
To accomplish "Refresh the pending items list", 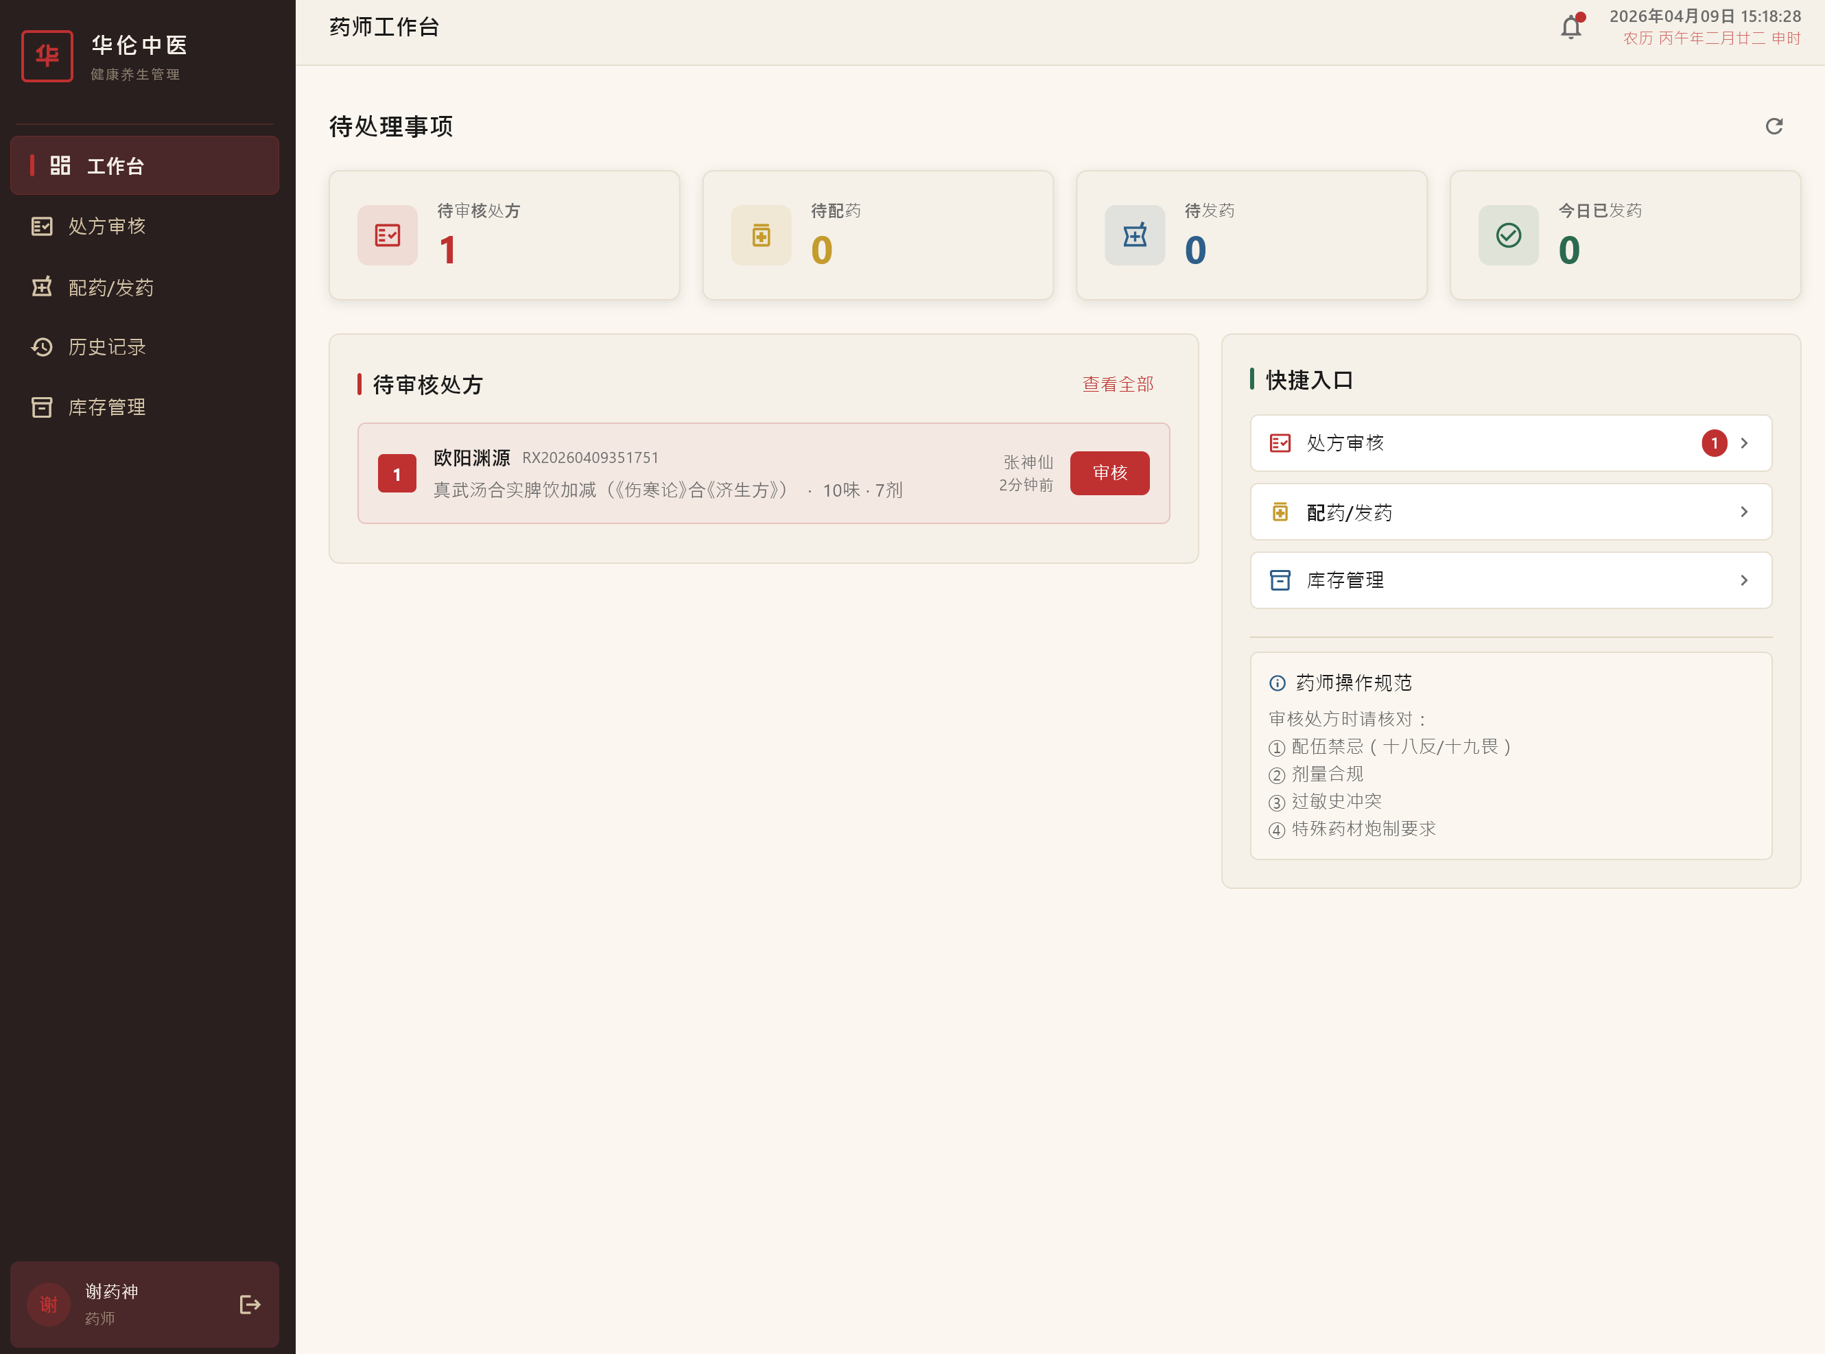I will 1774,126.
